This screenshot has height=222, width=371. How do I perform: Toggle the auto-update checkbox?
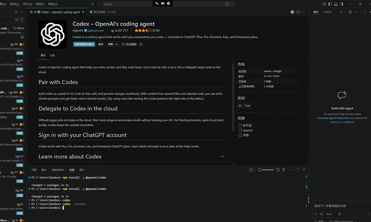[x=123, y=44]
